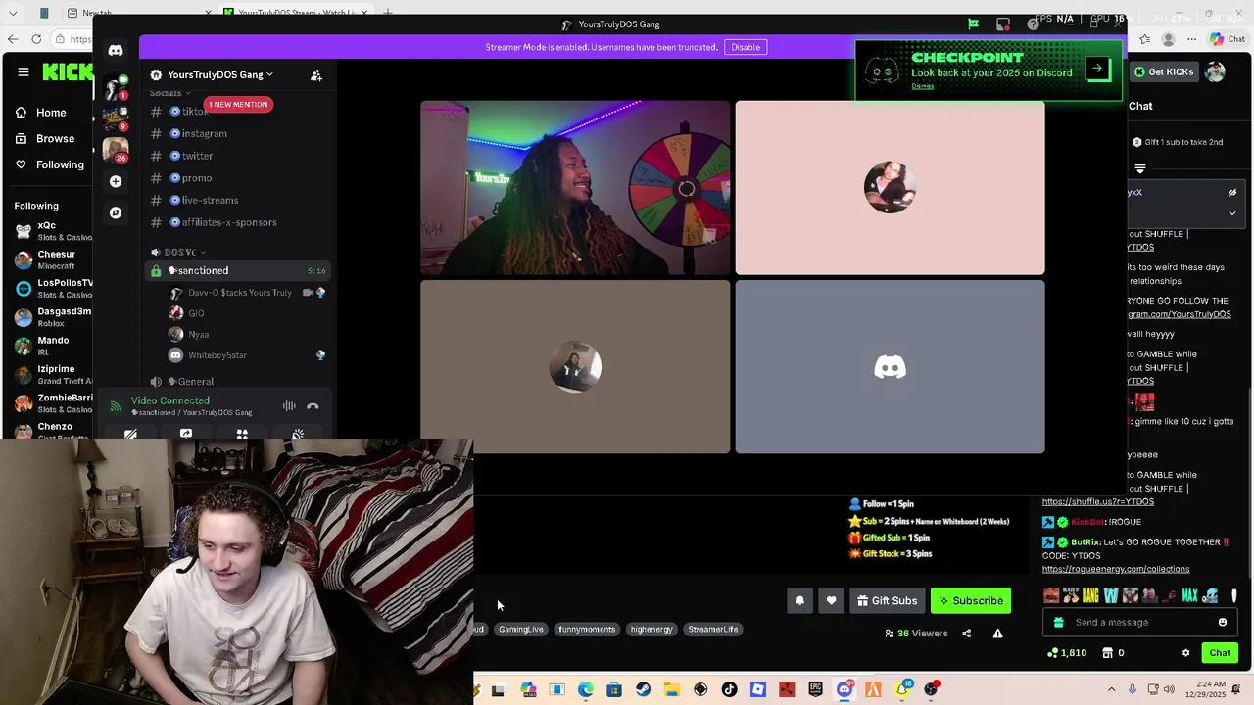
Task: Open rogueenergy.com collections link
Action: (1116, 569)
